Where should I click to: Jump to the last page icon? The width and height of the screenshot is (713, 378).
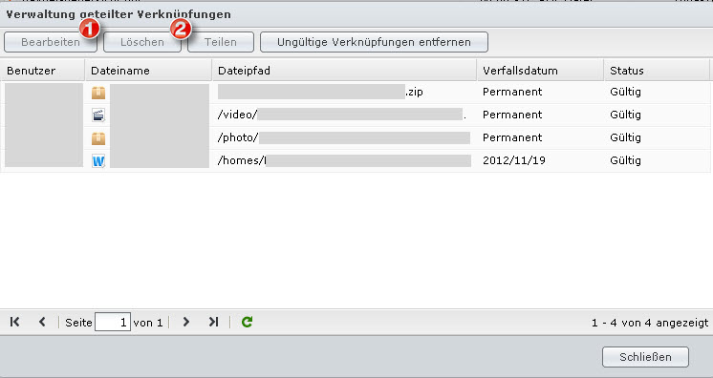213,322
